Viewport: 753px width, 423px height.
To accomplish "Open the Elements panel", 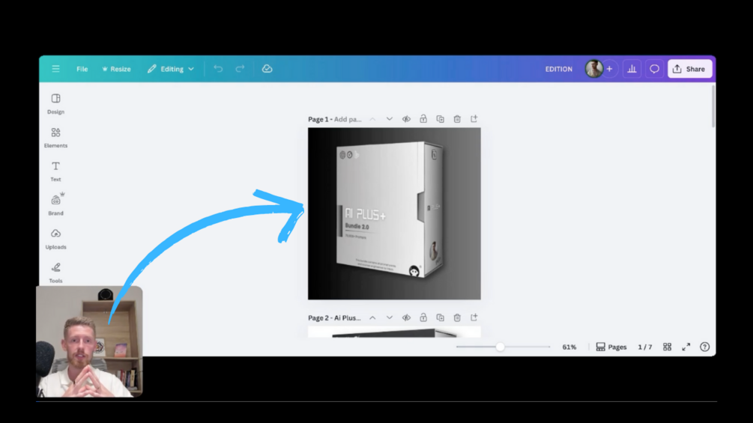I will [55, 138].
